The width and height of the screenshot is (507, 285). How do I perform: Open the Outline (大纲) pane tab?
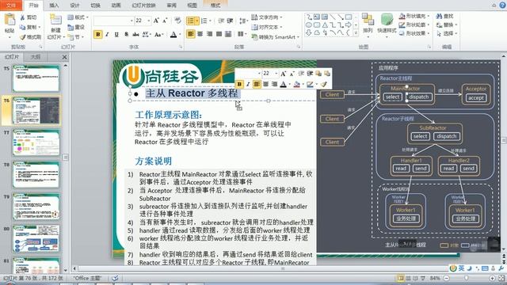point(36,57)
